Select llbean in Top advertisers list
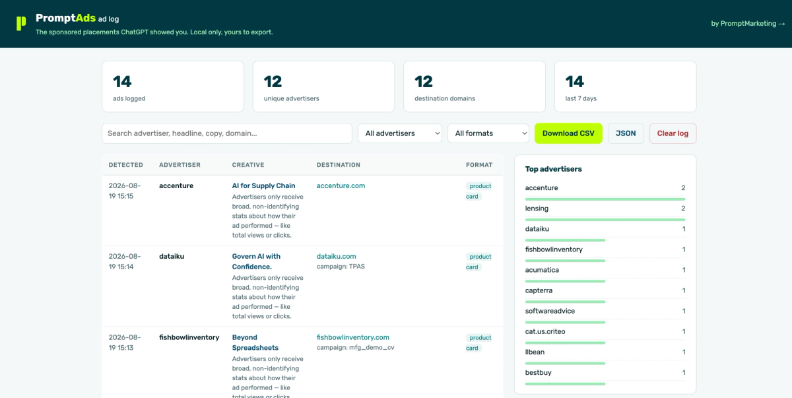Screen dimensions: 792x398 pyautogui.click(x=605, y=352)
